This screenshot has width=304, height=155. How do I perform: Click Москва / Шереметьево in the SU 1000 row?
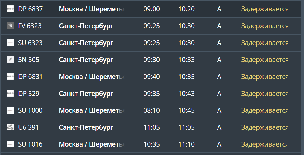tap(92, 110)
